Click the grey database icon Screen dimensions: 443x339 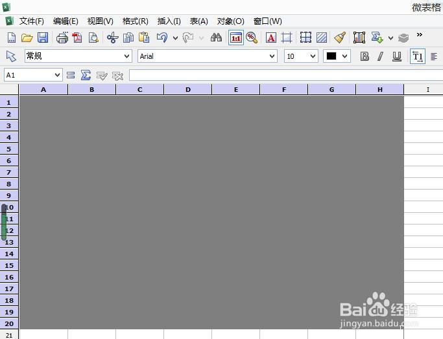point(403,38)
